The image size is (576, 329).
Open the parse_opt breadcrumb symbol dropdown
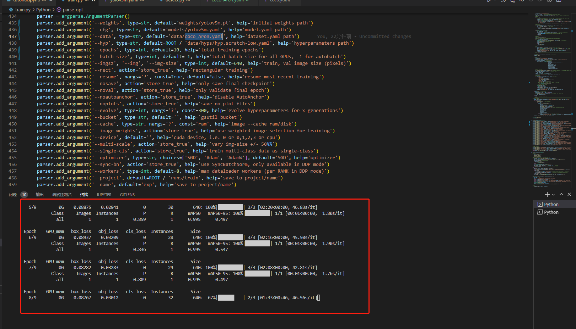73,10
